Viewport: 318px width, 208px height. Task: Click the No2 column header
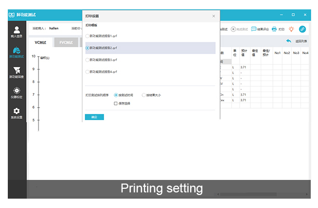(x=287, y=53)
